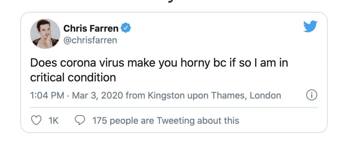Click the Chris Farren display name
Viewport: 348px width, 148px height.
[x=91, y=29]
